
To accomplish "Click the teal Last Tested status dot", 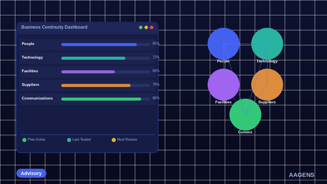I will (69, 140).
